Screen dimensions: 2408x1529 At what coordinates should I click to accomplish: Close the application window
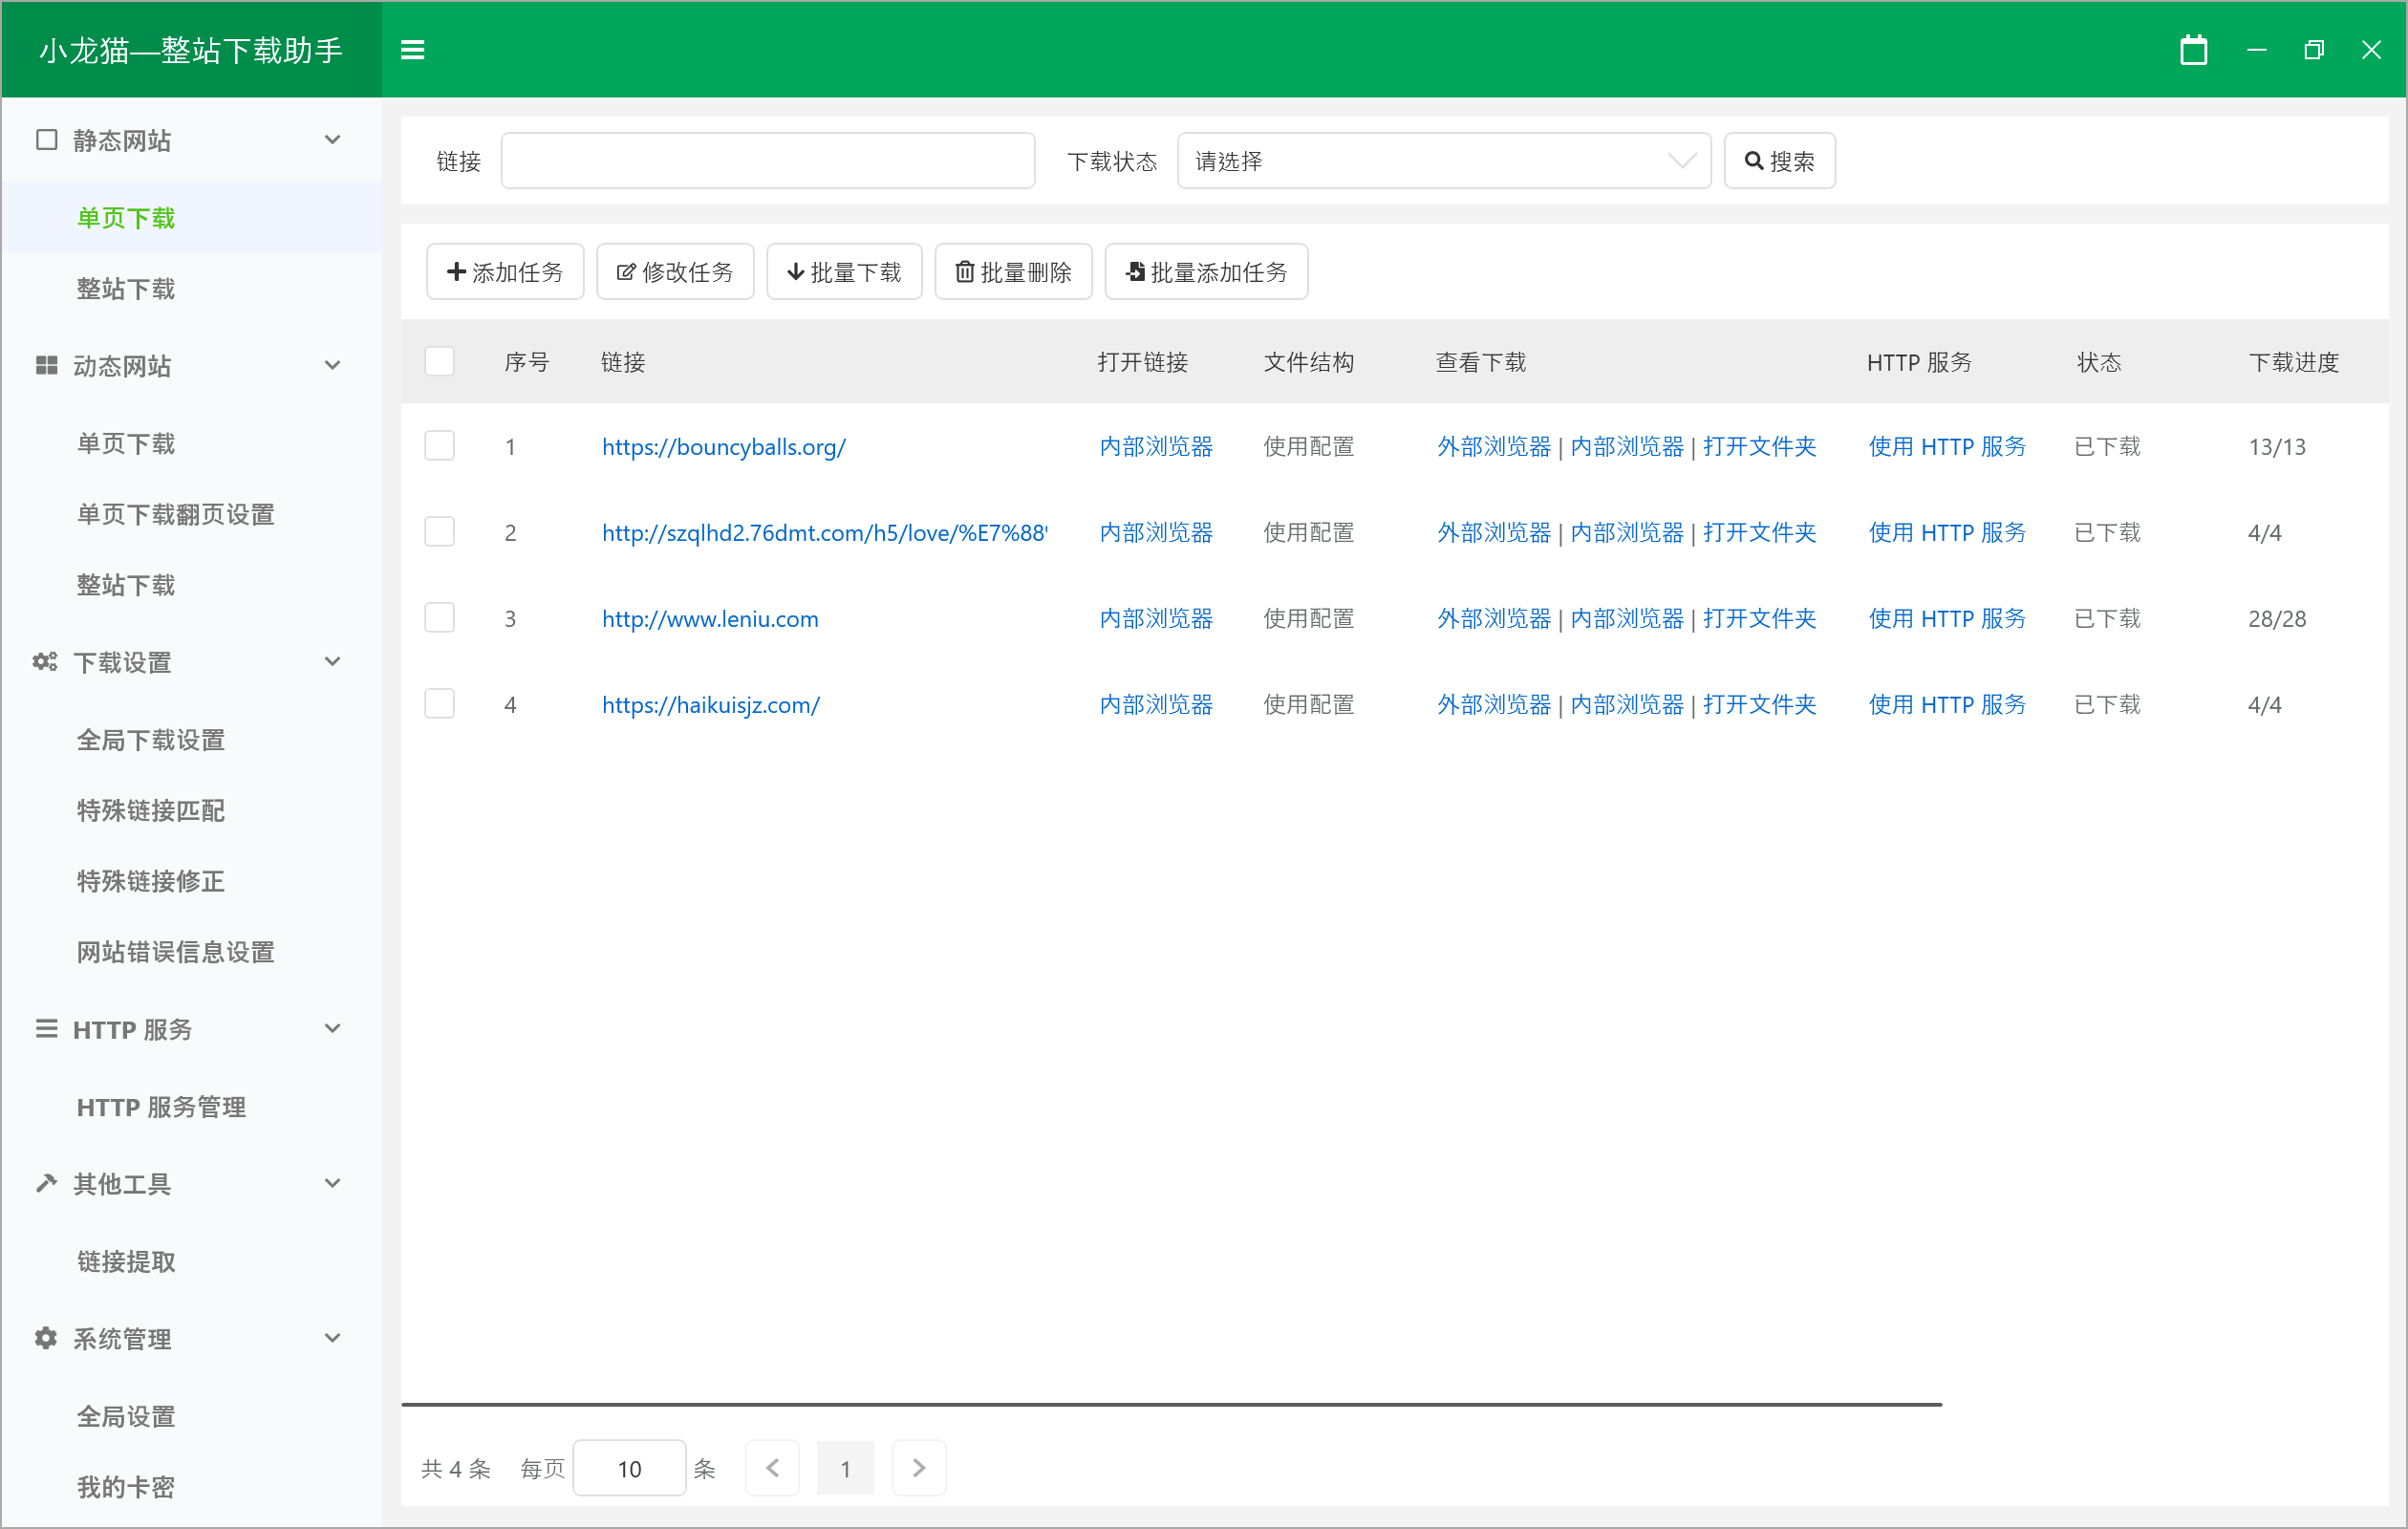[x=2371, y=50]
